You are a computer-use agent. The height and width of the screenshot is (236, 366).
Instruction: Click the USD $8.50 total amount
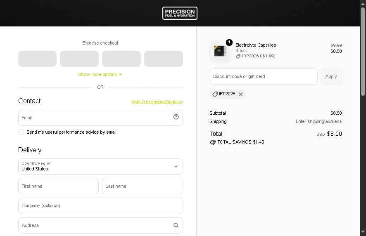coord(329,134)
